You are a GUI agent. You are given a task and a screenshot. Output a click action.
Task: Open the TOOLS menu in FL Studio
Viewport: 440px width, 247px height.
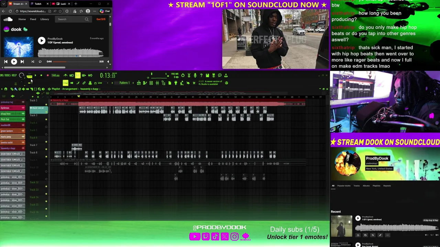click(x=8, y=75)
